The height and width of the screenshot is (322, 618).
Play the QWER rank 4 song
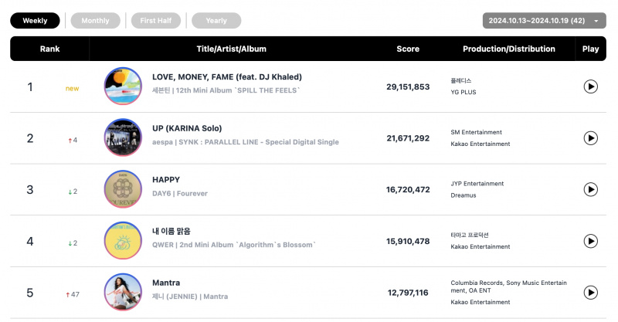(x=590, y=241)
